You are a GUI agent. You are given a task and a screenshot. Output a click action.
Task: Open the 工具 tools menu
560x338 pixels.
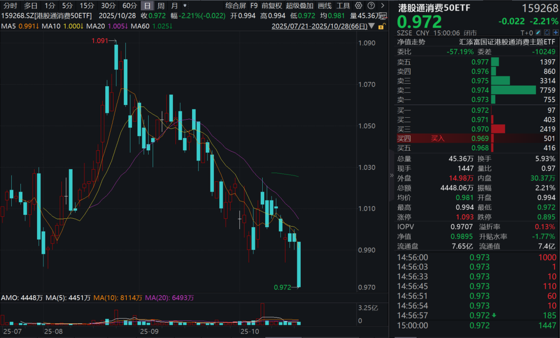344,6
